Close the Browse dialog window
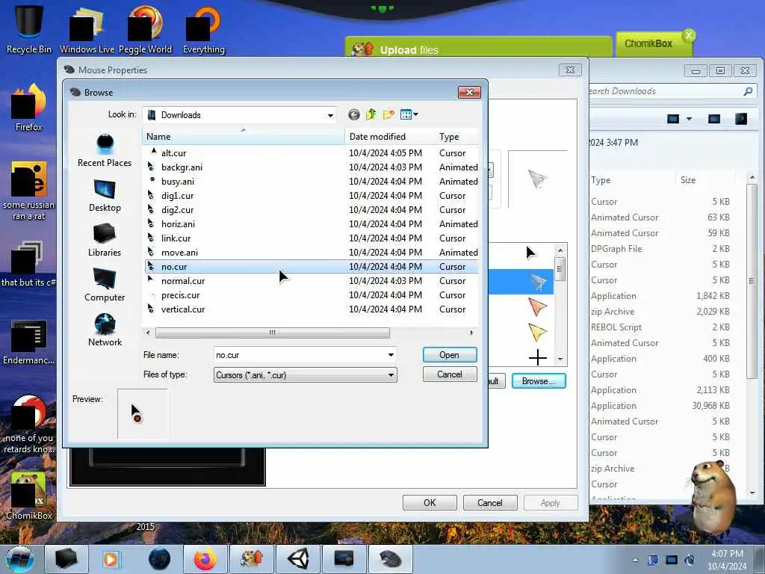Screen dimensions: 765x574 coord(469,92)
